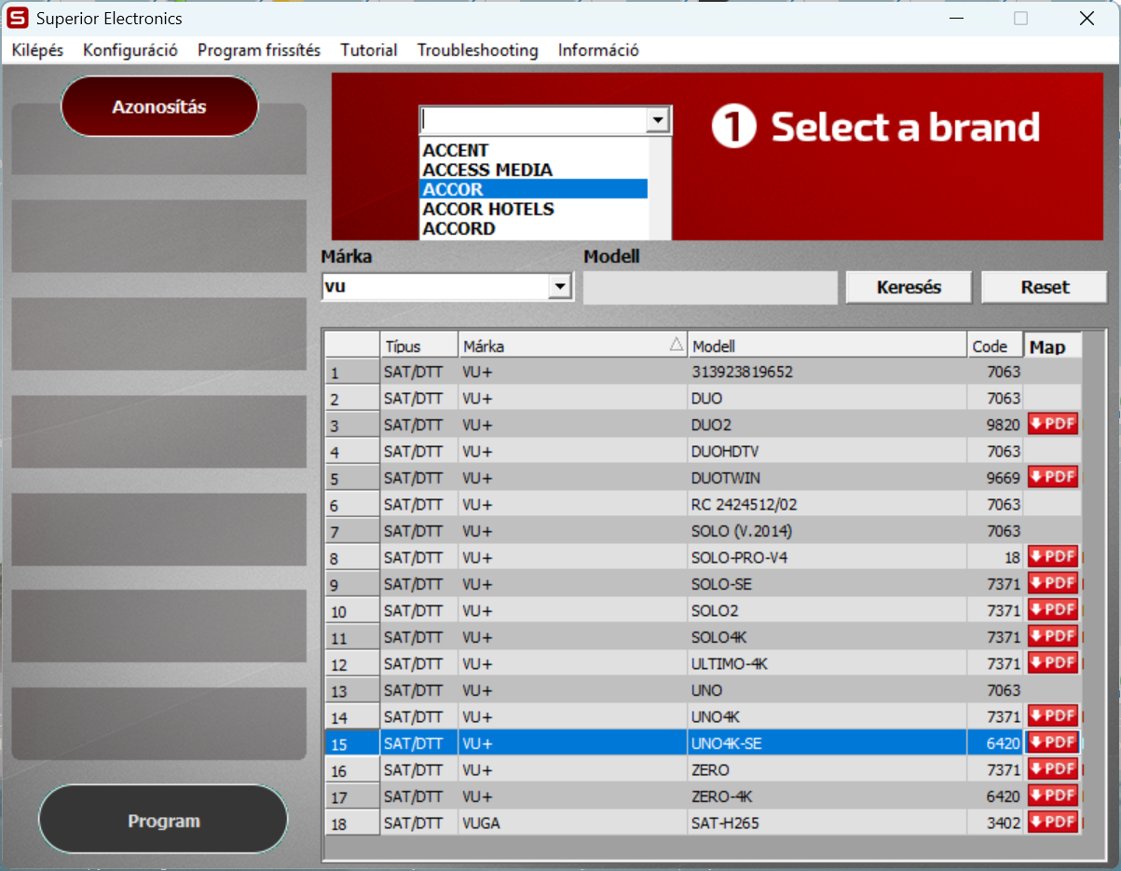This screenshot has width=1121, height=871.
Task: Click the Superior Electronics title bar logo
Action: pyautogui.click(x=18, y=19)
